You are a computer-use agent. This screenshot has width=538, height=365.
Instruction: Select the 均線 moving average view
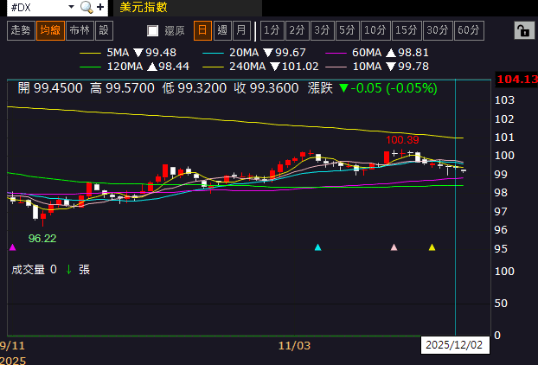coord(50,30)
